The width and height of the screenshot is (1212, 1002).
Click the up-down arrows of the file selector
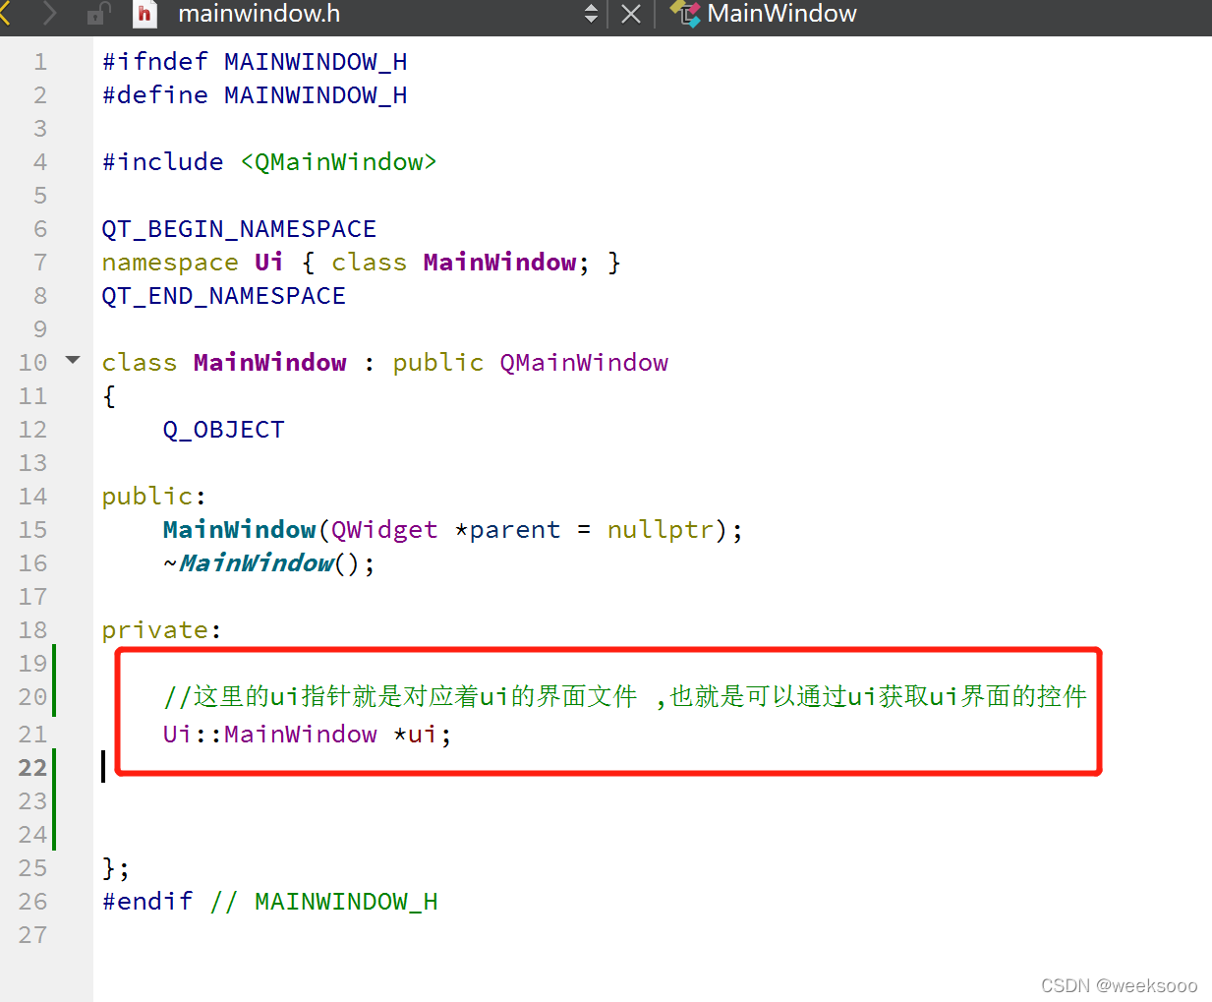[x=591, y=14]
